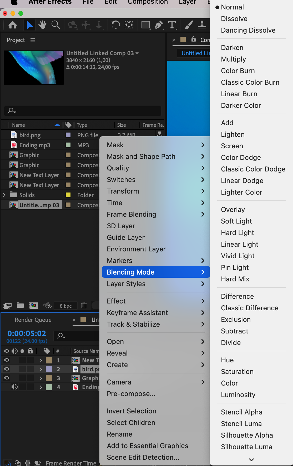Hide layer 1 with its eye toggle
Image resolution: width=293 pixels, height=466 pixels.
pos(7,360)
